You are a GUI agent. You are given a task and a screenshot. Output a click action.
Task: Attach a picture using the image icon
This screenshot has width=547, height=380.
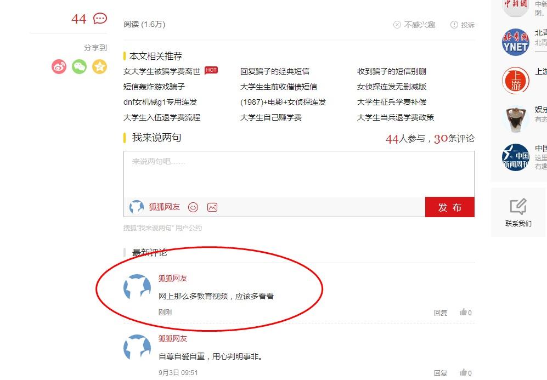point(212,207)
